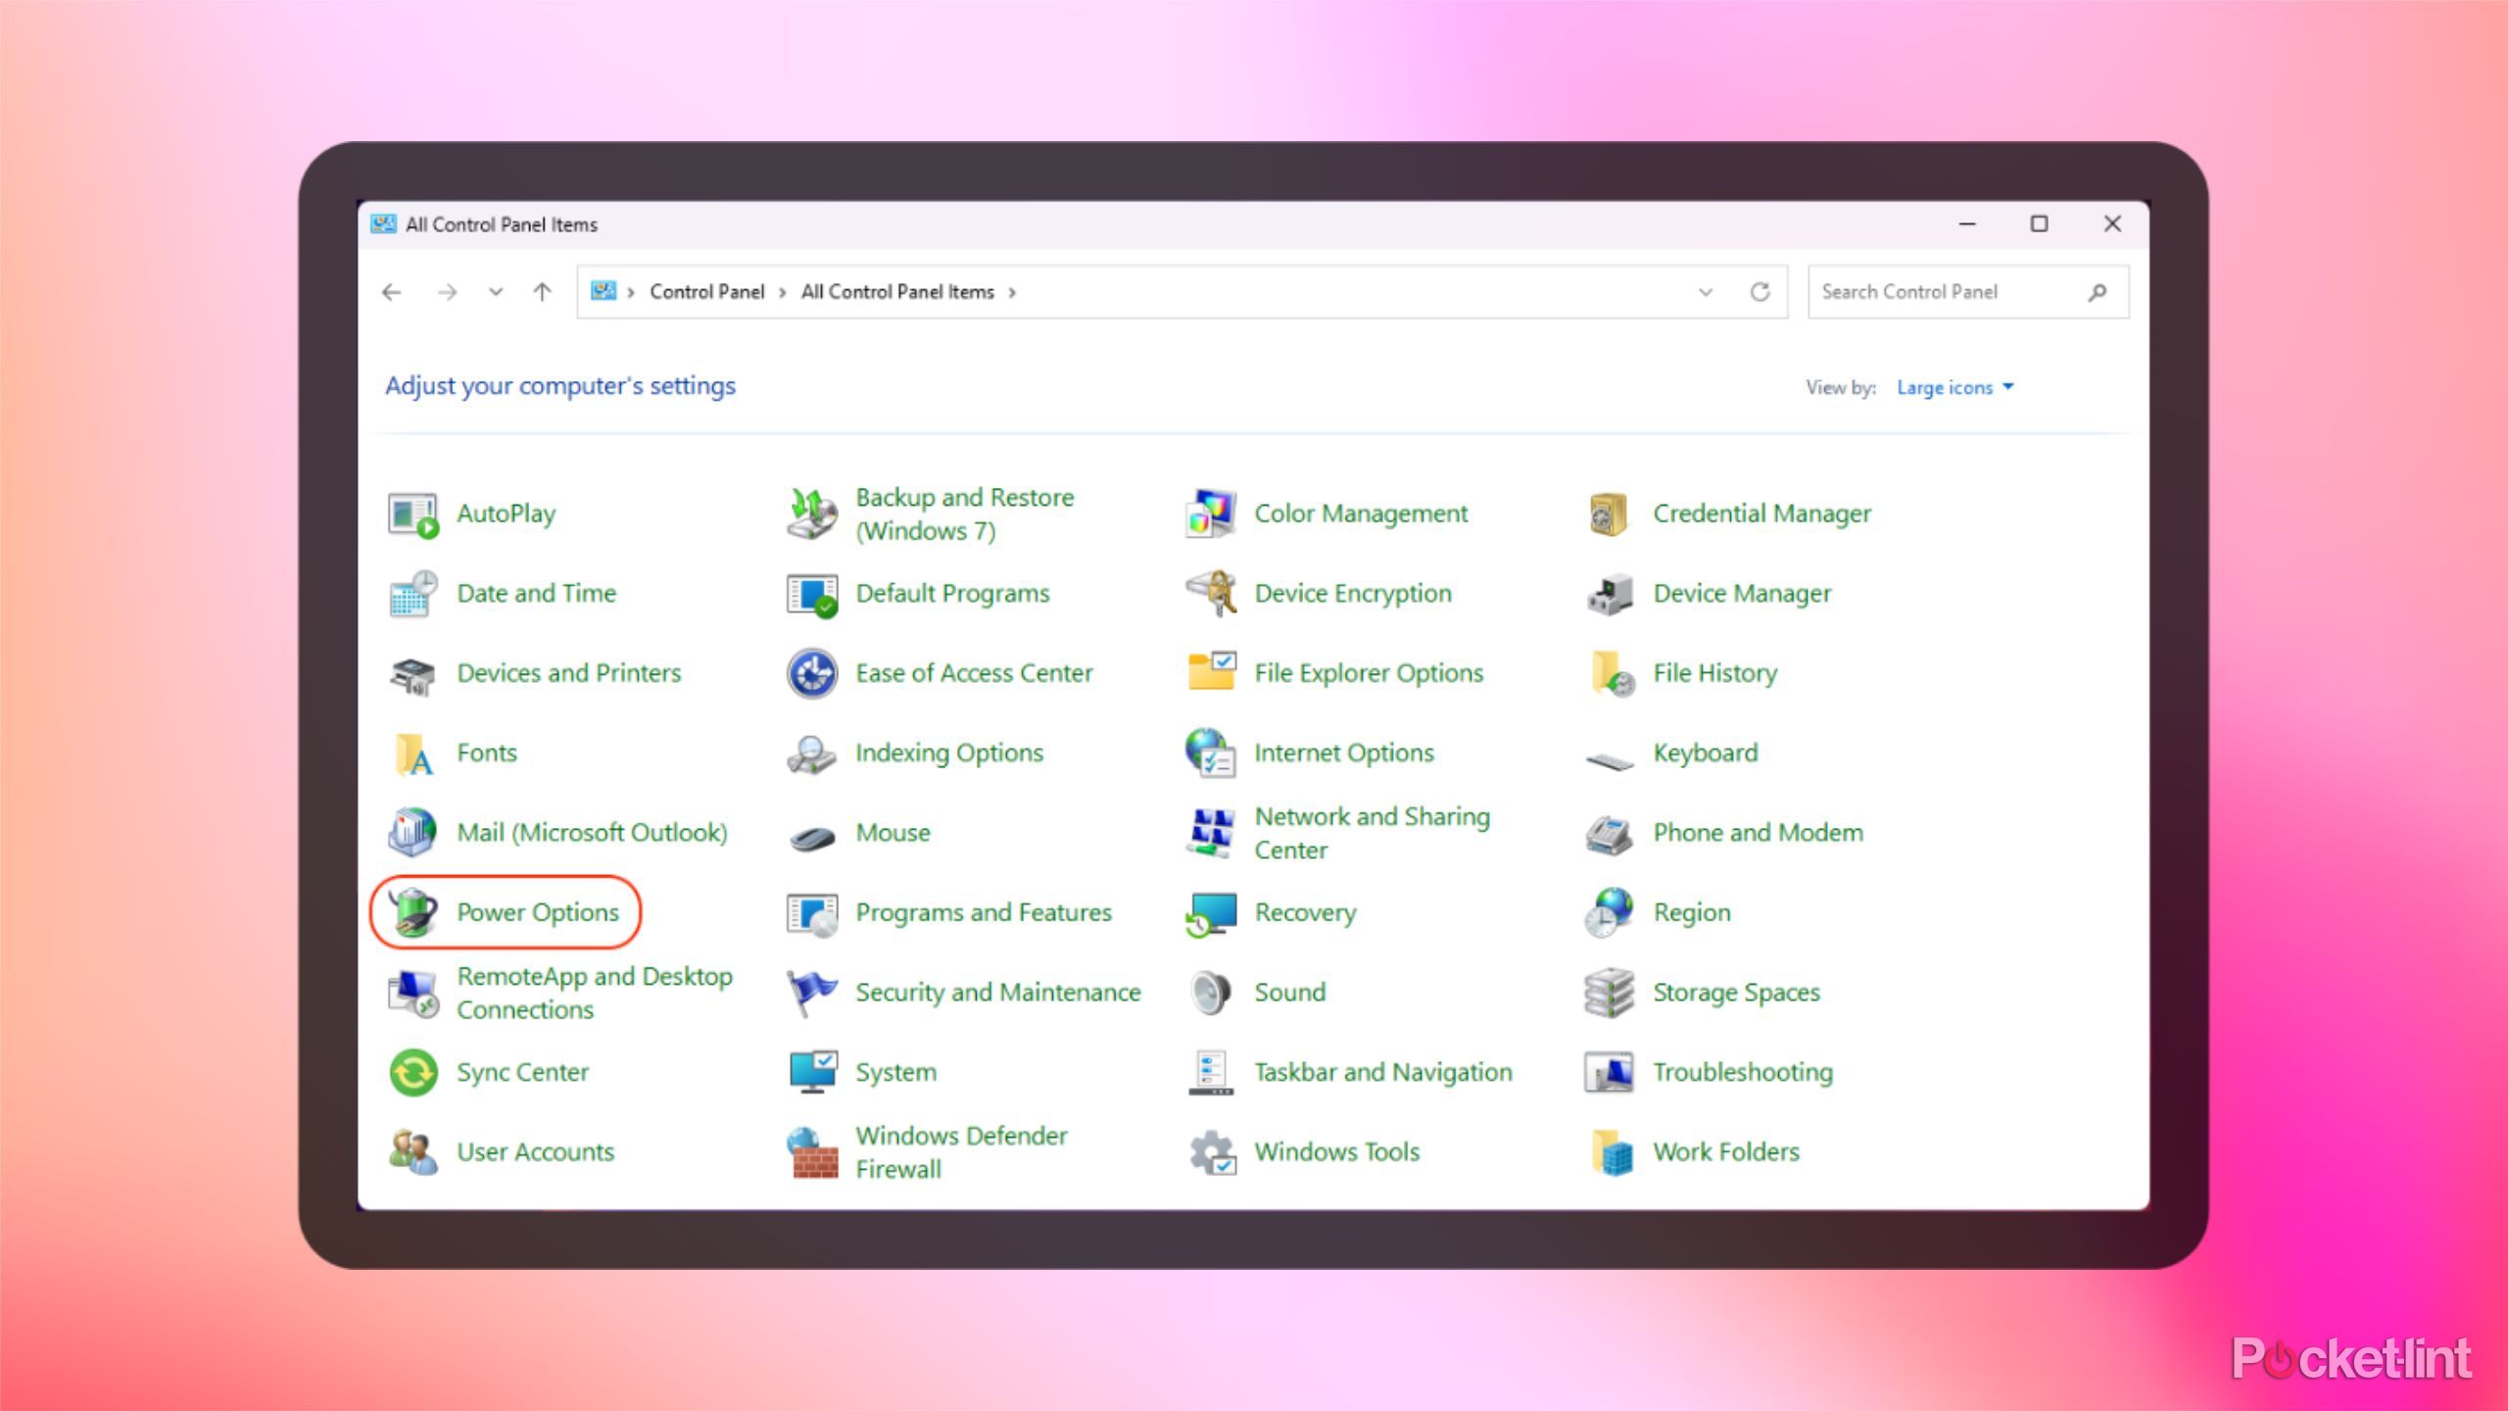Go up one level with up arrow

click(x=542, y=292)
